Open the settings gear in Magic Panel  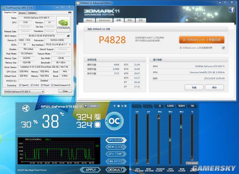[119, 106]
